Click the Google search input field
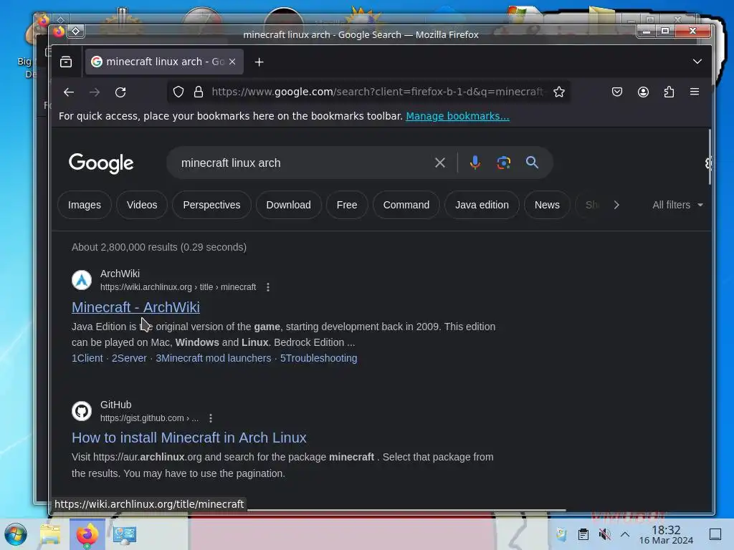 click(x=300, y=163)
